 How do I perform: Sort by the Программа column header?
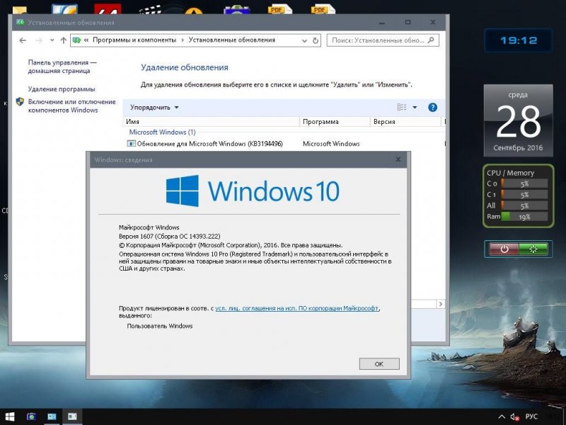pos(335,122)
